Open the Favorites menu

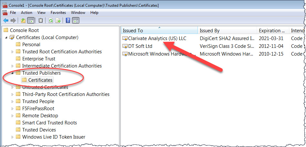pos(58,13)
